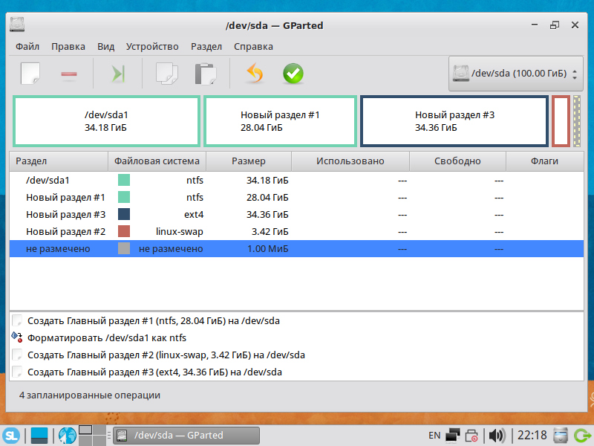Select operation Создать Главный раздел #2 linux-swap
This screenshot has height=446, width=594.
296,355
